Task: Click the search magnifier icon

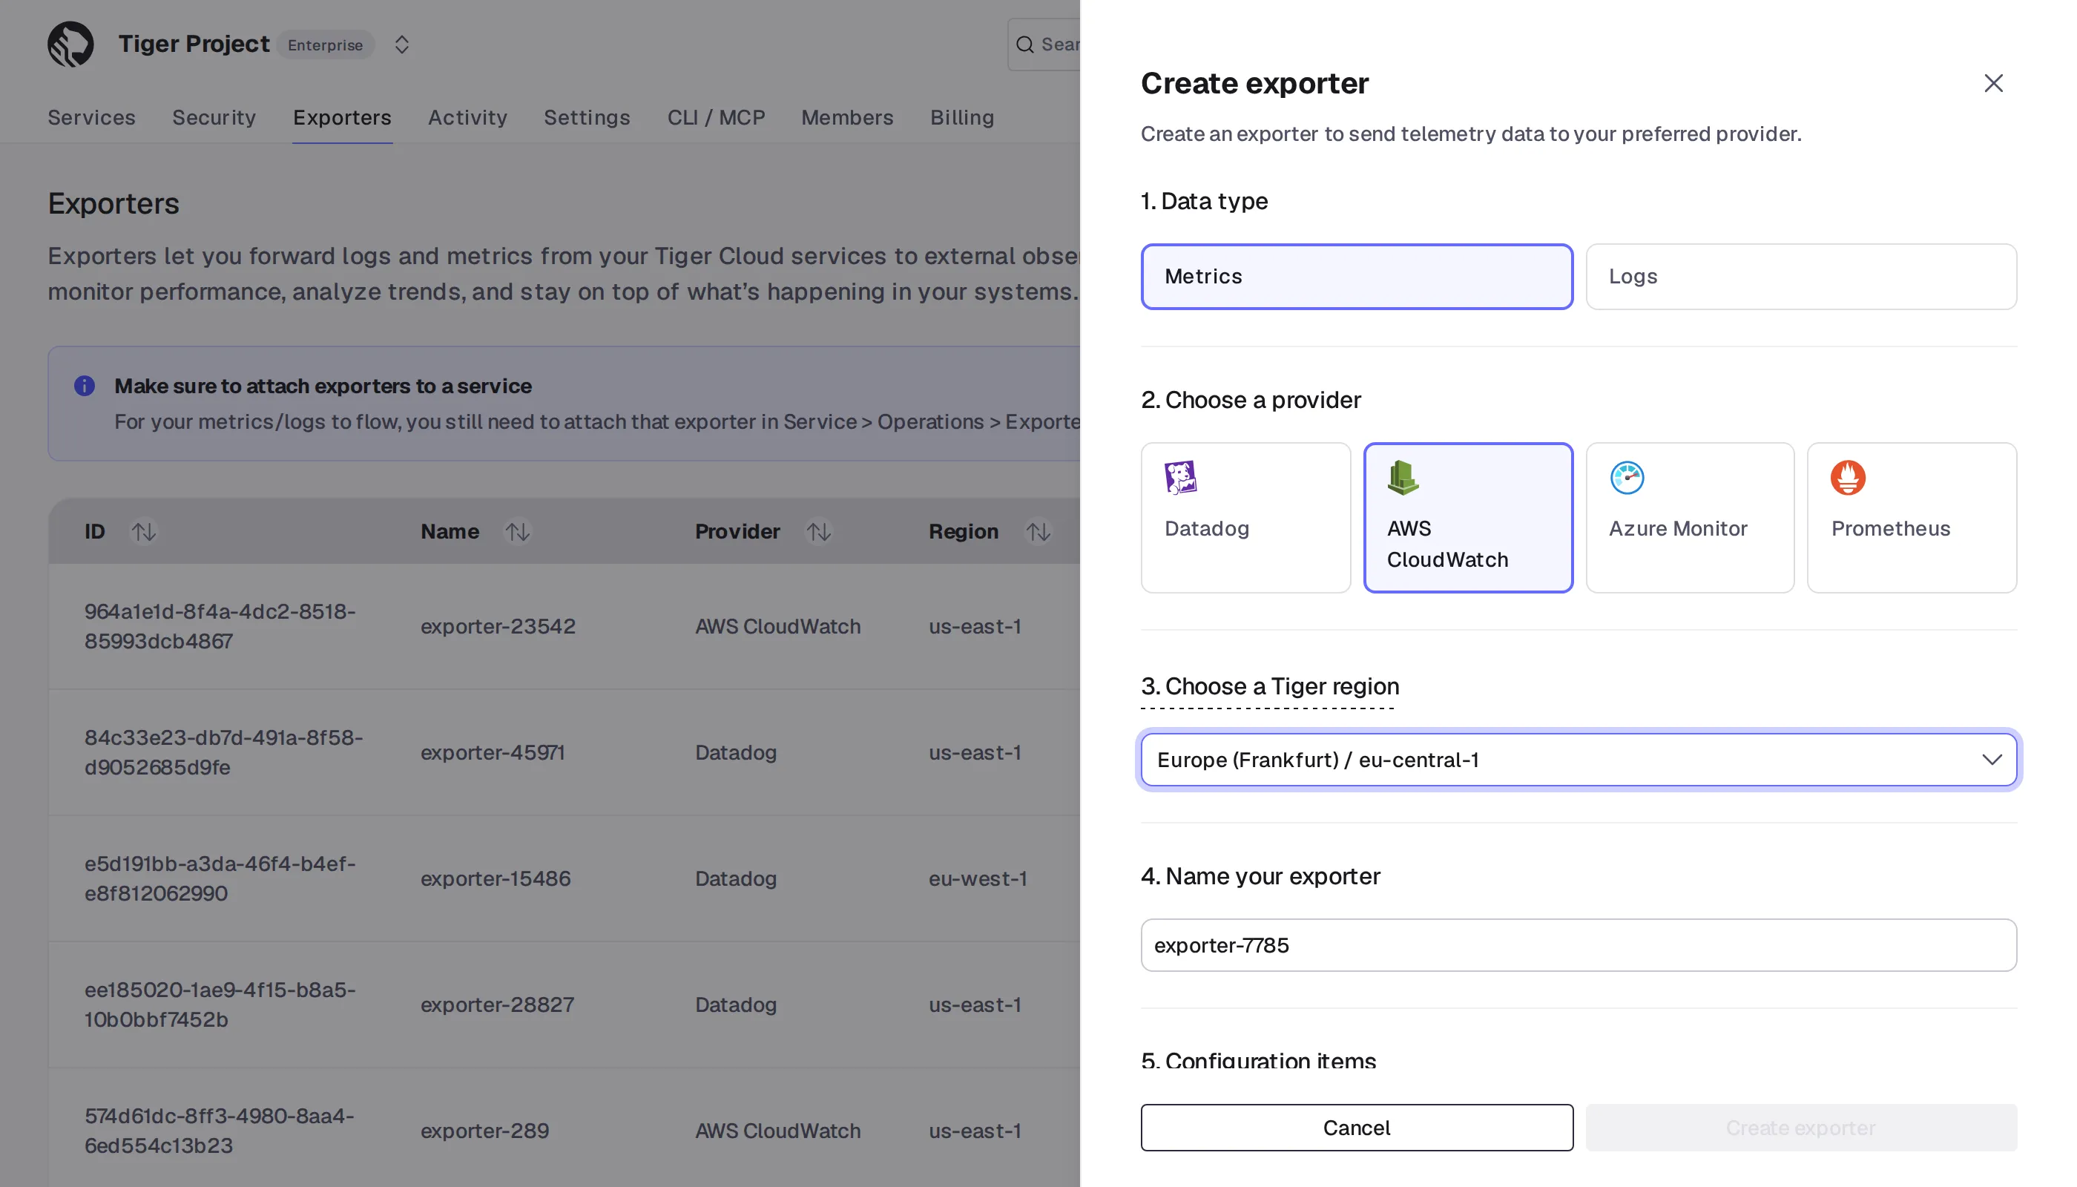Action: (1025, 44)
